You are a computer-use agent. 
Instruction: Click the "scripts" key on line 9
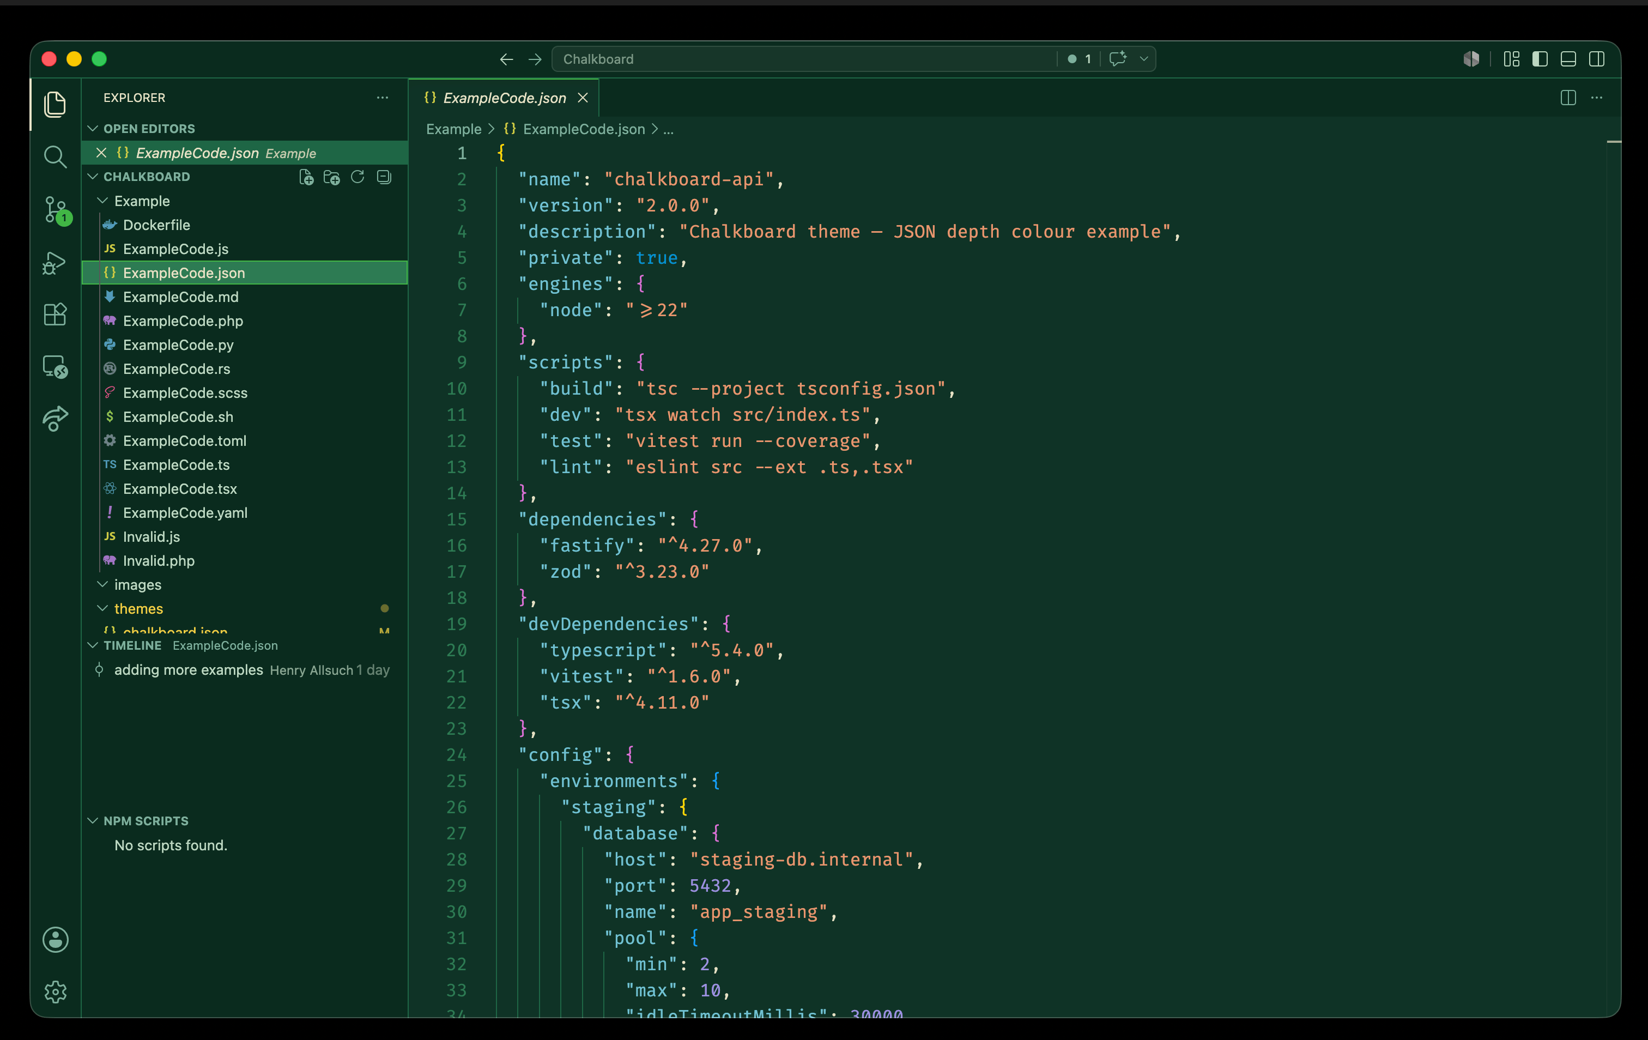(x=565, y=362)
